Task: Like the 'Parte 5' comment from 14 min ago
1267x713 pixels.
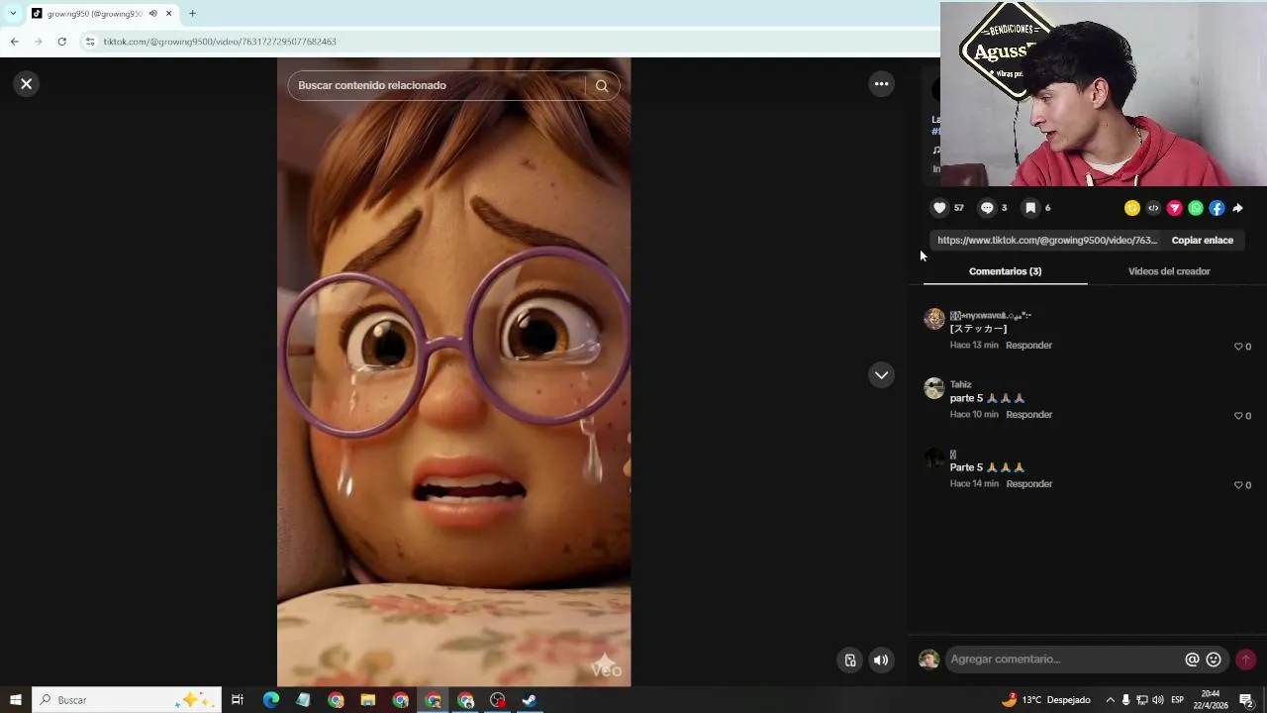Action: tap(1238, 485)
